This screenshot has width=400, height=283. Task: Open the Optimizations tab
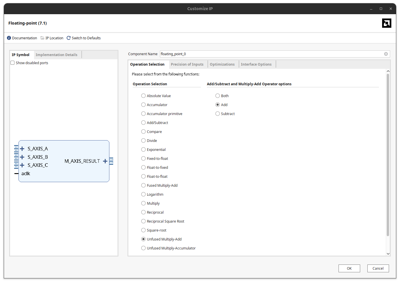(222, 64)
